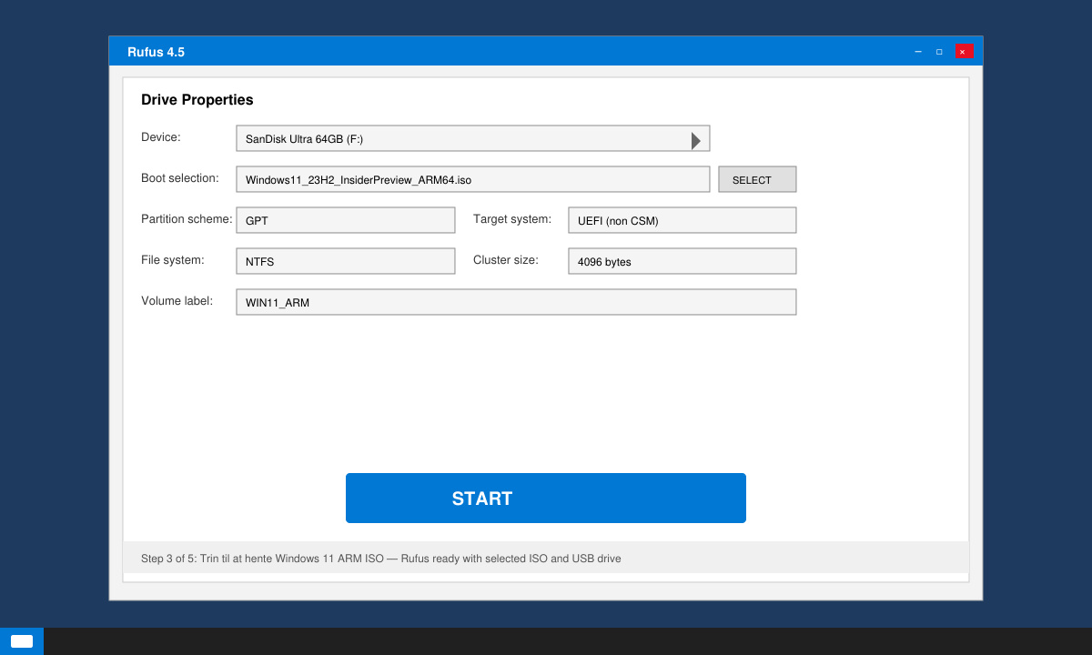
Task: Select the SanDisk Ultra 64GB (F:) device field
Action: click(x=473, y=138)
